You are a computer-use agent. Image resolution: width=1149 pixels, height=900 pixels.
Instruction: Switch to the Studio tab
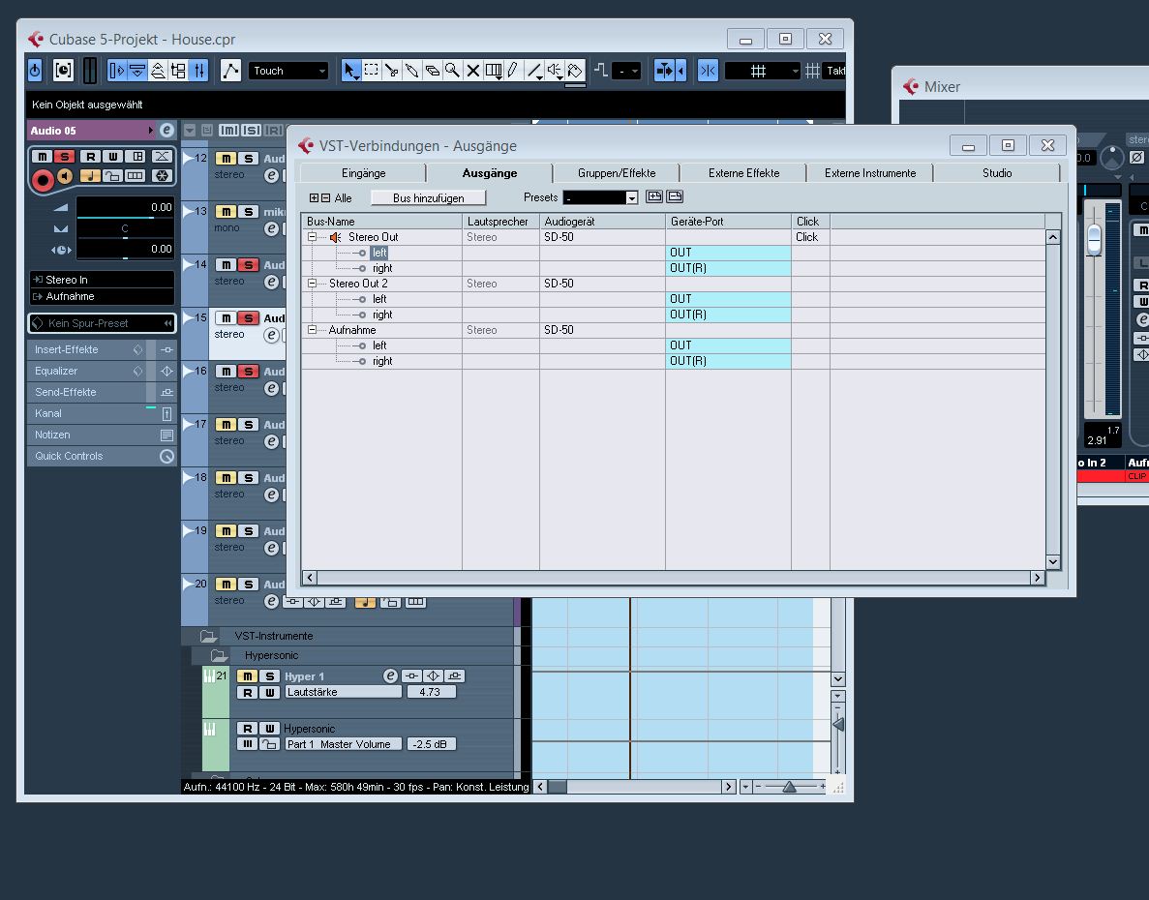click(x=997, y=173)
